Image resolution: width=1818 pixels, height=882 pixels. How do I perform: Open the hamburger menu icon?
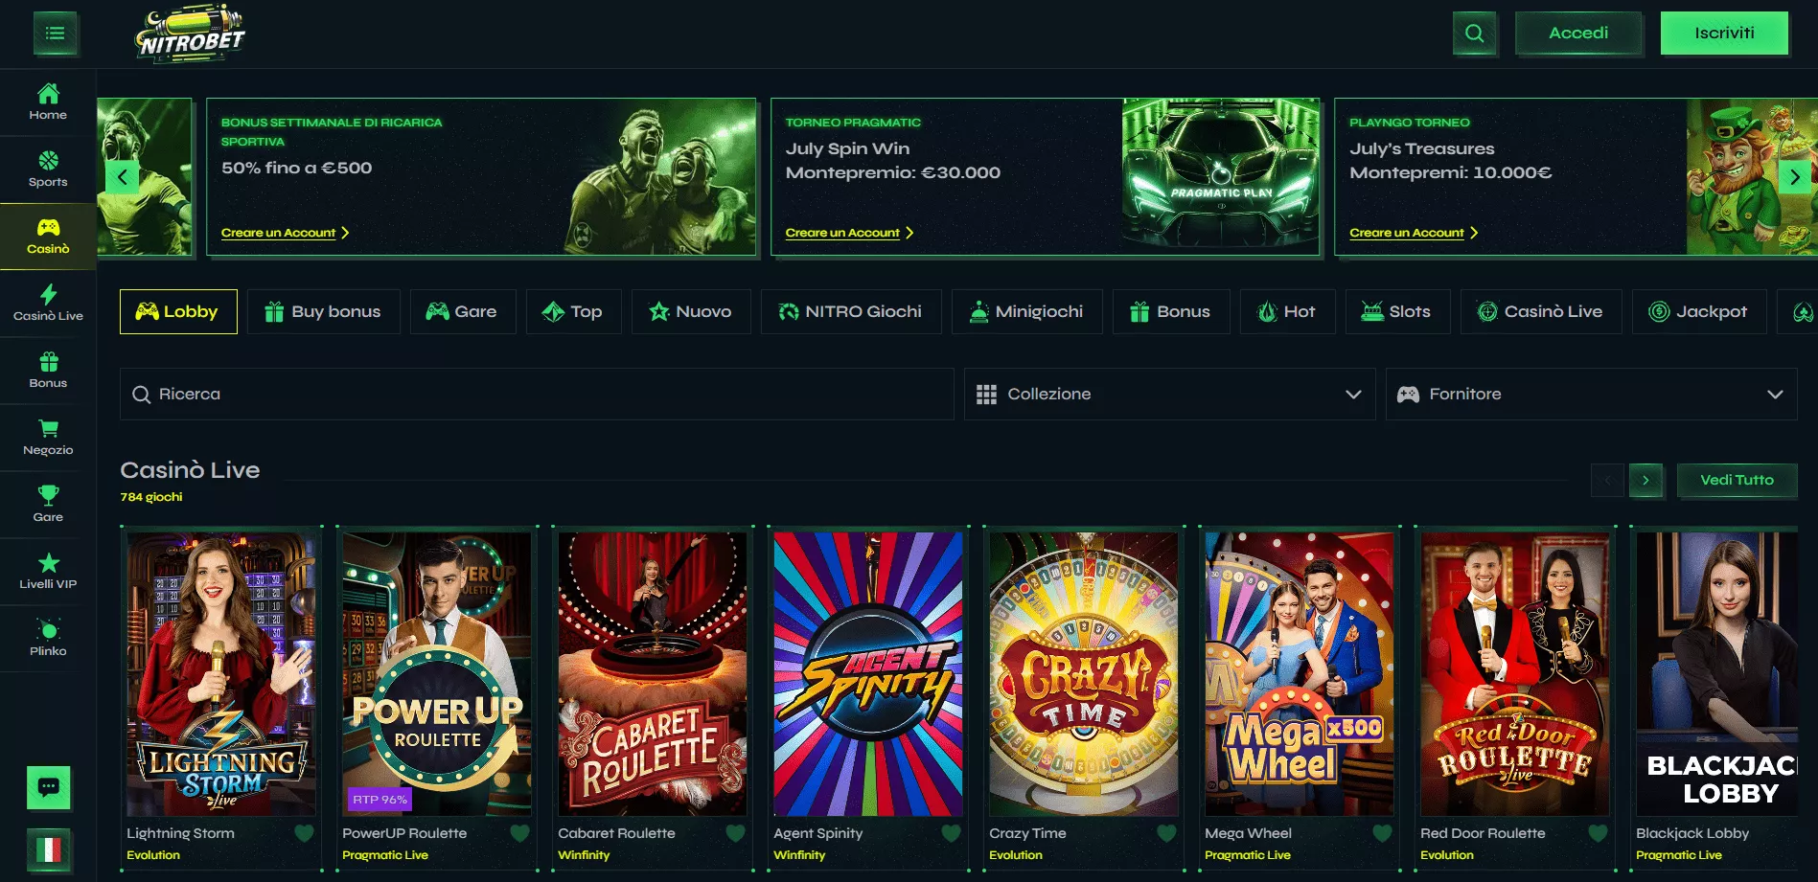tap(56, 34)
